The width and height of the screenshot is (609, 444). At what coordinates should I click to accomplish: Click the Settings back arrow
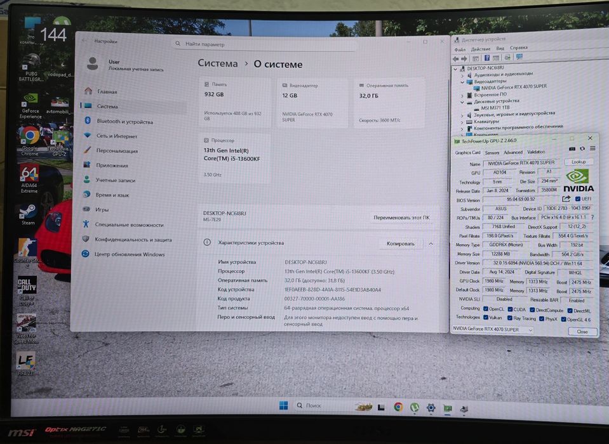tap(84, 41)
